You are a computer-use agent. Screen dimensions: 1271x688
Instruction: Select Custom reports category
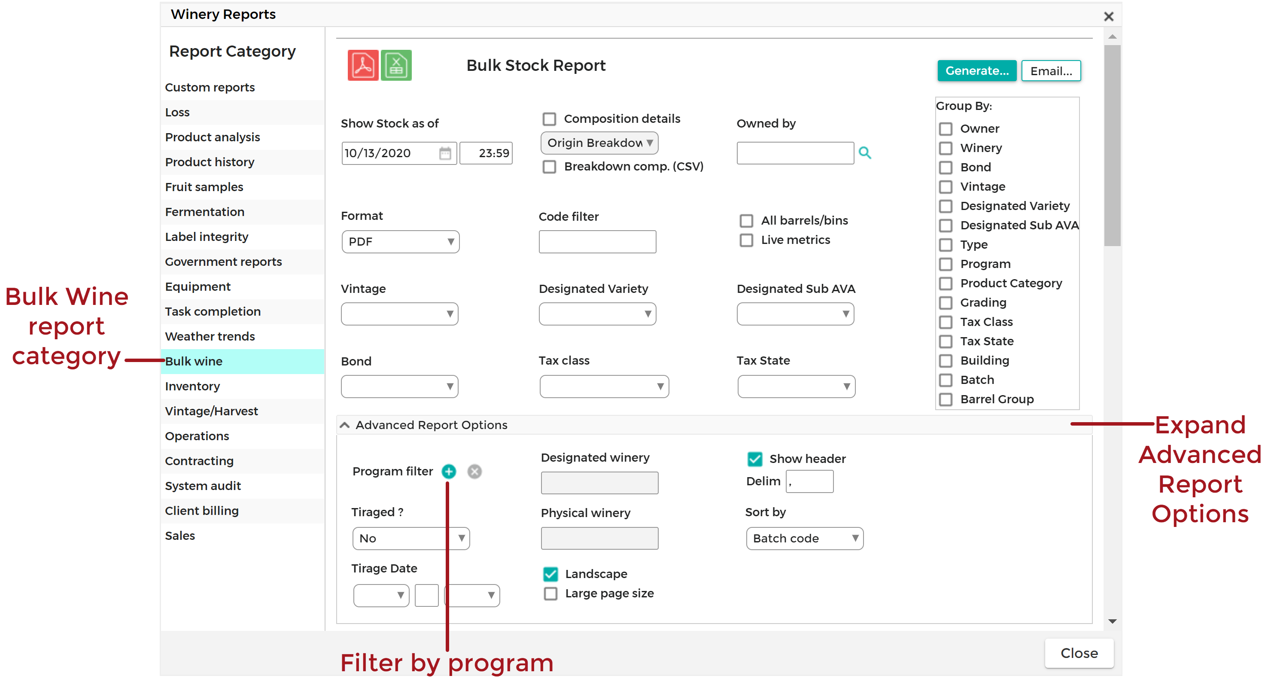tap(242, 87)
